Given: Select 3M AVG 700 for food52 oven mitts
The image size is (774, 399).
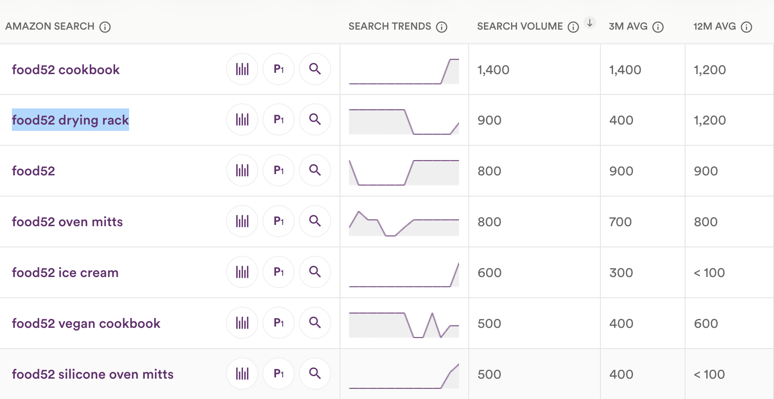Looking at the screenshot, I should [620, 222].
